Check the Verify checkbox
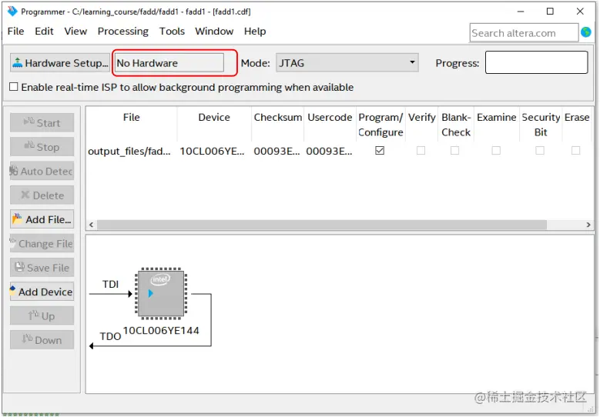Viewport: 600px width, 417px height. click(421, 151)
